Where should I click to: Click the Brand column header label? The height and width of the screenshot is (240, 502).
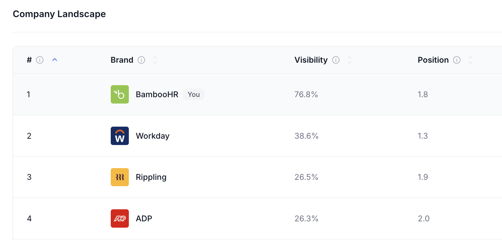point(122,60)
